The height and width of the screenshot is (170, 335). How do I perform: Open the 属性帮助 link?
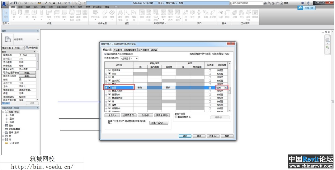click(x=6, y=103)
